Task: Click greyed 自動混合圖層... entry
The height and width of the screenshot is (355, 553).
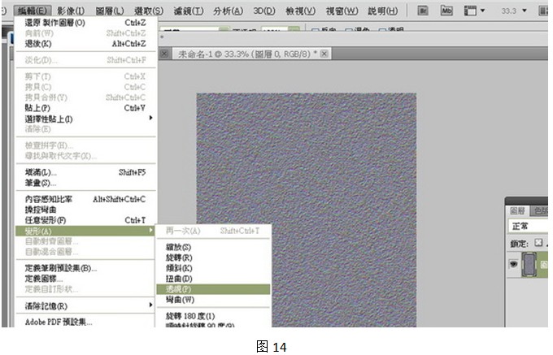Action: click(85, 252)
